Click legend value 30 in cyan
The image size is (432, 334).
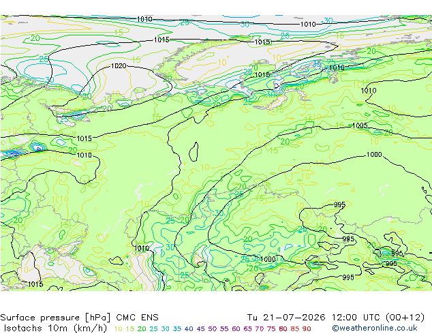(165, 329)
